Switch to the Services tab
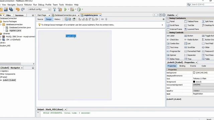This screenshot has width=214, height=120. click(19, 15)
